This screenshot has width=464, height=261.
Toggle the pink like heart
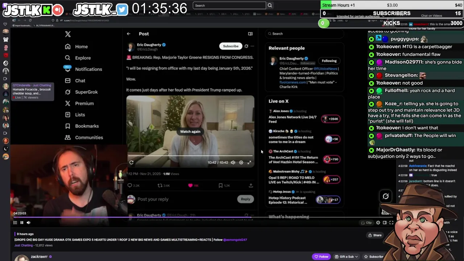pyautogui.click(x=190, y=186)
